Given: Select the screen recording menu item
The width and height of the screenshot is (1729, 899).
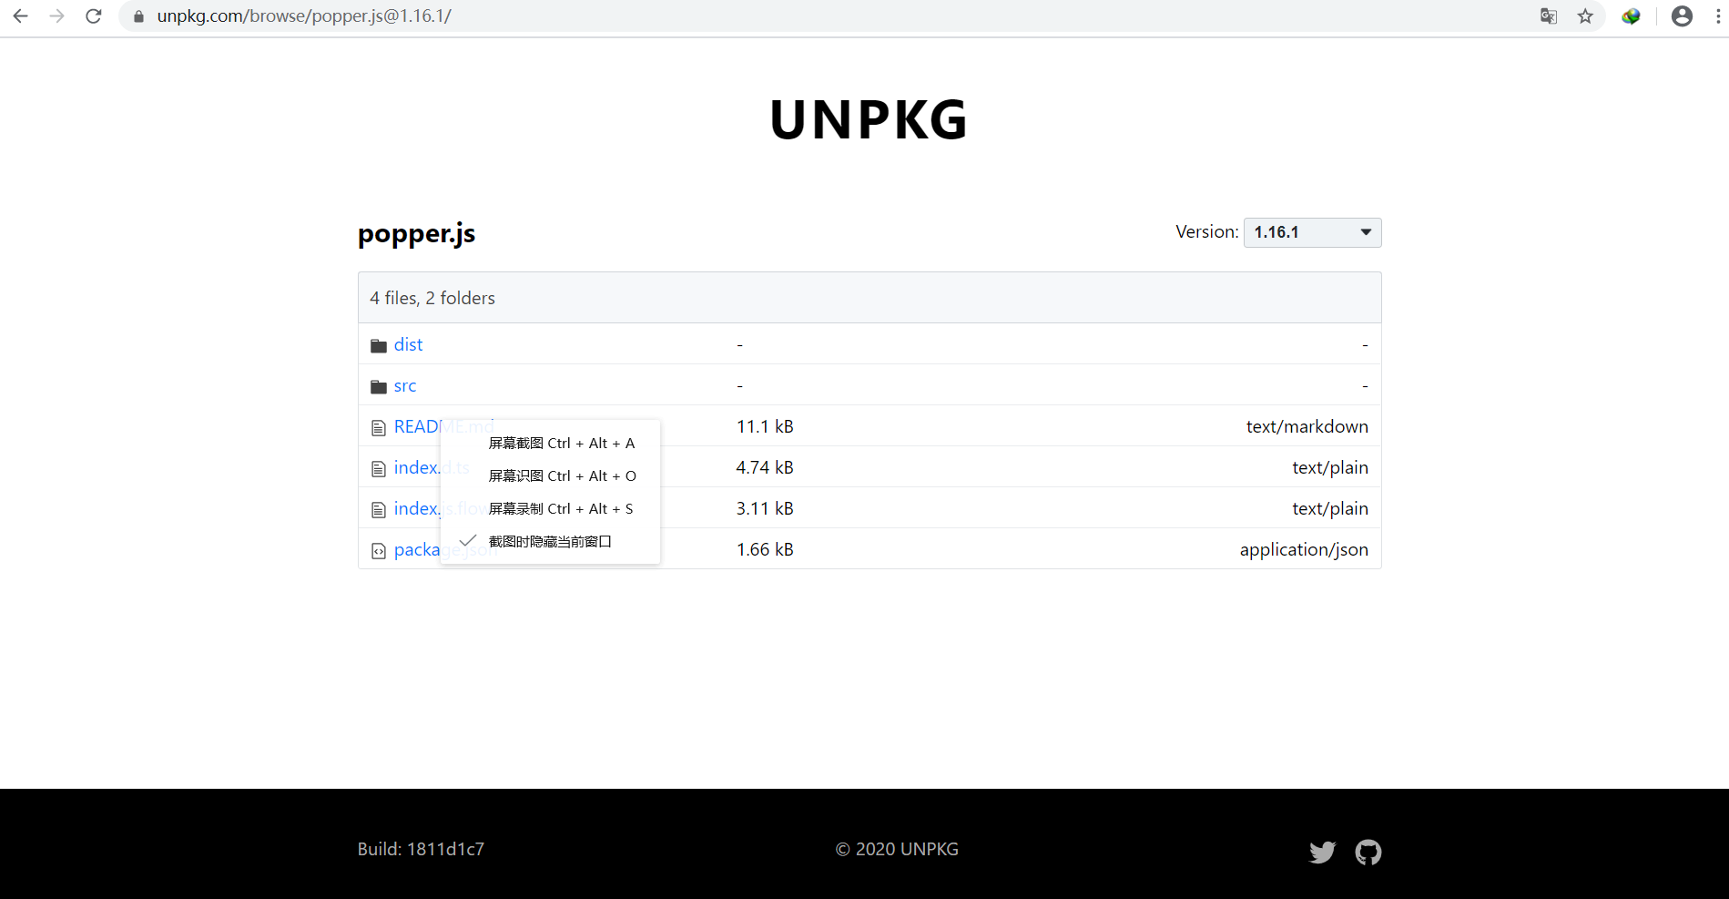Looking at the screenshot, I should coord(559,508).
